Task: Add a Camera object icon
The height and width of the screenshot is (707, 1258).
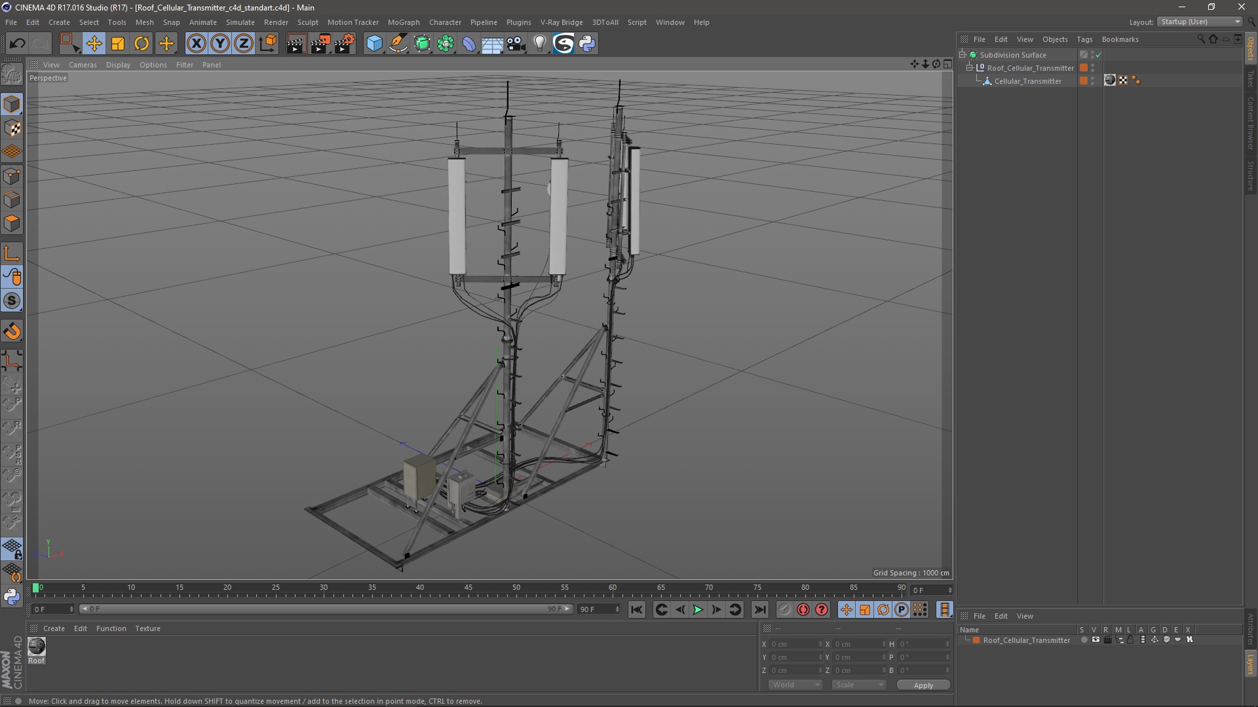Action: pos(516,44)
